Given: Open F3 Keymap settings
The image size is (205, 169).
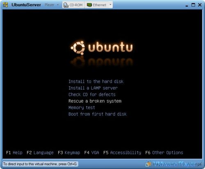Looking at the screenshot, I should (x=69, y=153).
